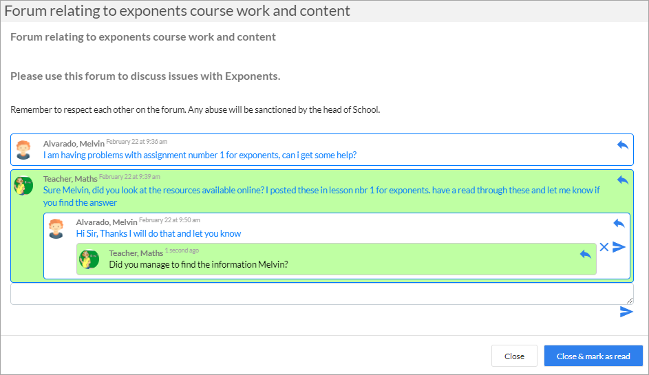649x375 pixels.
Task: Open 'Sure Melvin, did you look' message text
Action: (x=321, y=196)
